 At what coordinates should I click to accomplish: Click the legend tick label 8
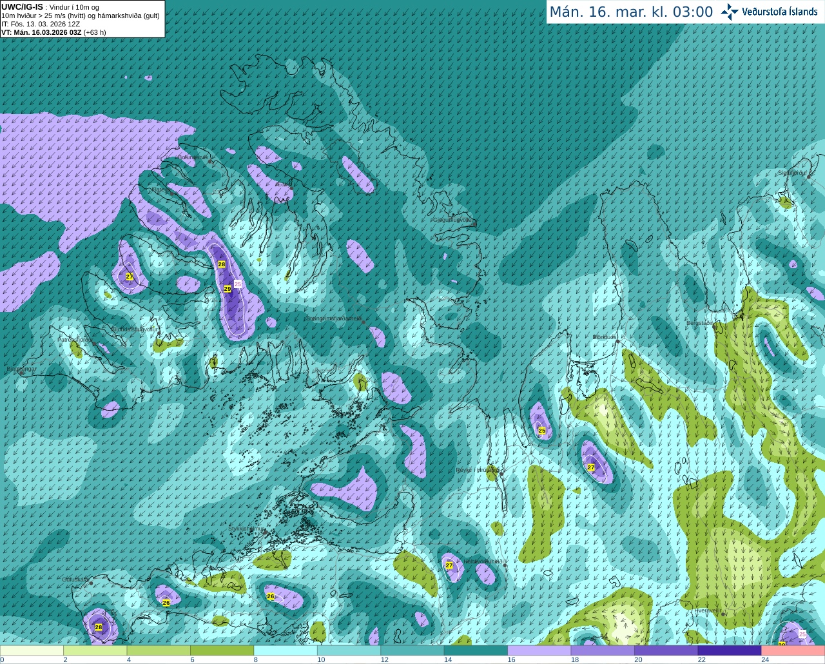(255, 659)
